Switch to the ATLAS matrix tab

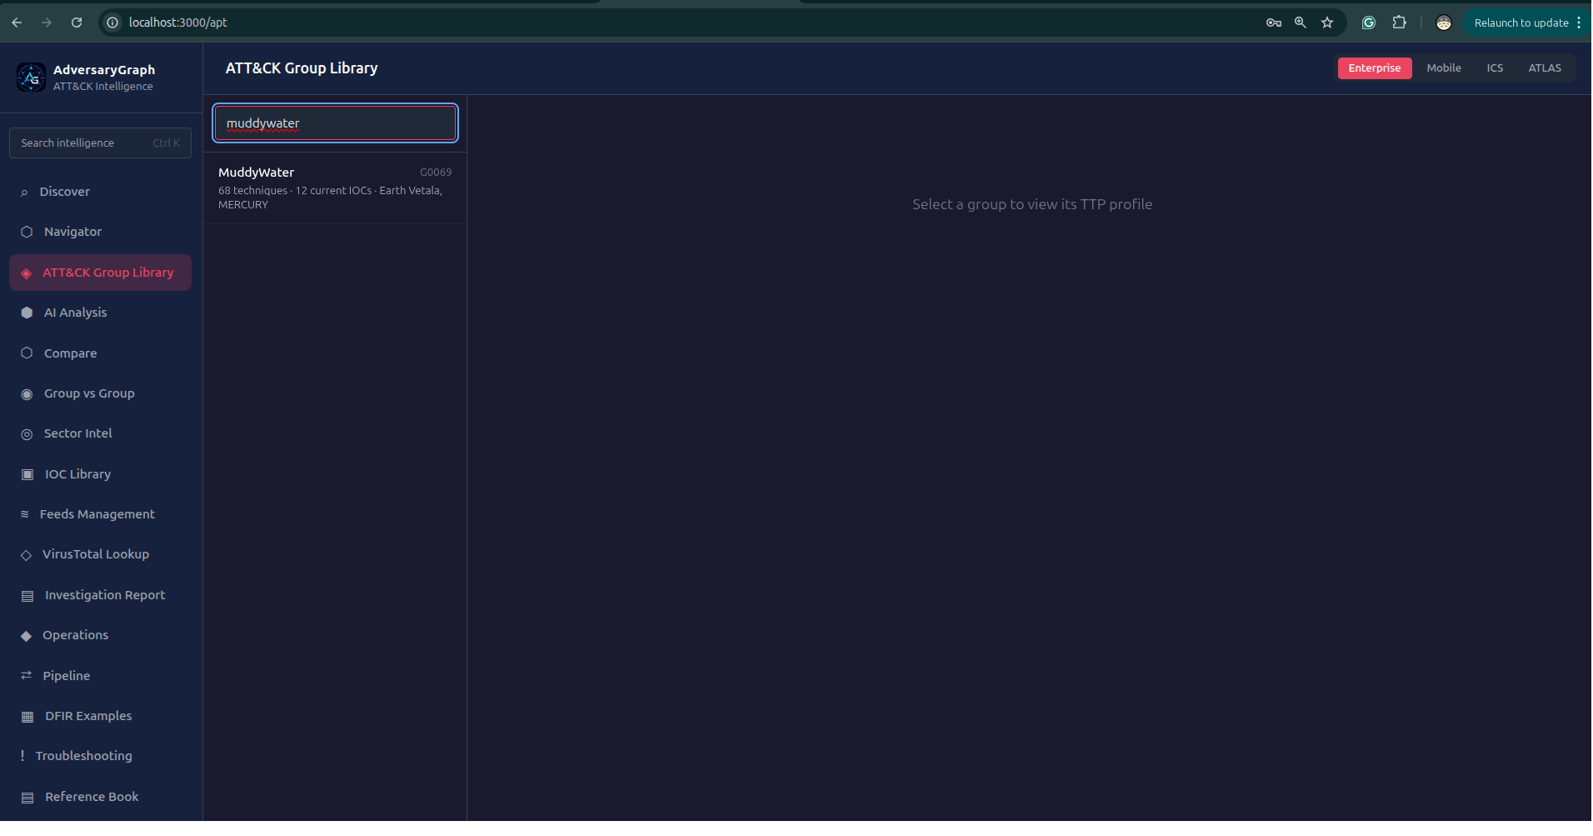pos(1545,68)
